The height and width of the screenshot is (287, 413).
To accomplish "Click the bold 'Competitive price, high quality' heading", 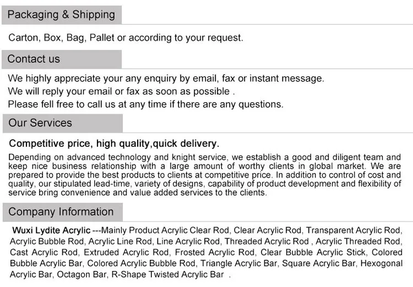I will (x=114, y=143).
